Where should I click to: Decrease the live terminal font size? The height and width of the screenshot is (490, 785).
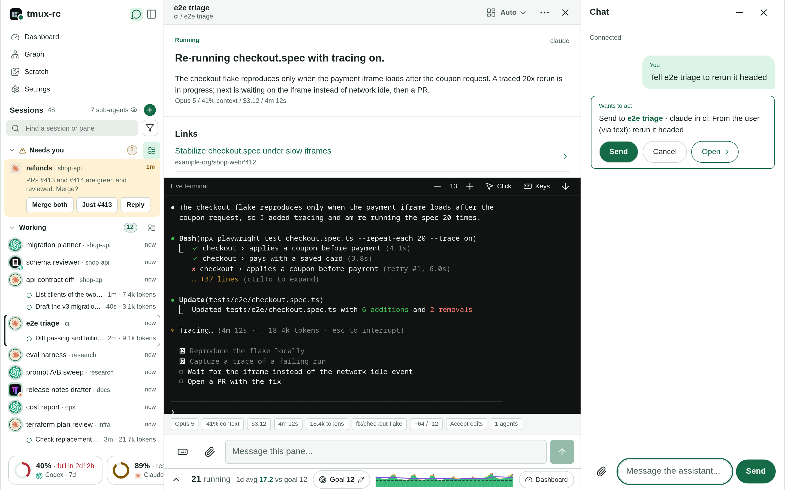(x=437, y=186)
